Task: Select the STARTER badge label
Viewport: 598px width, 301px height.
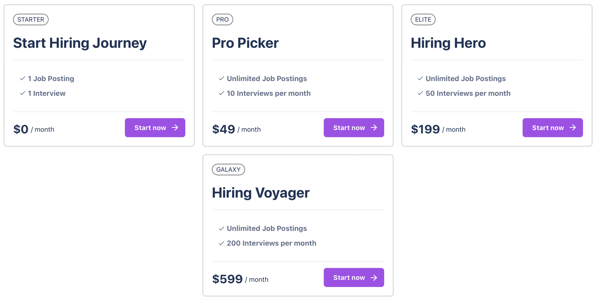Action: (x=31, y=19)
